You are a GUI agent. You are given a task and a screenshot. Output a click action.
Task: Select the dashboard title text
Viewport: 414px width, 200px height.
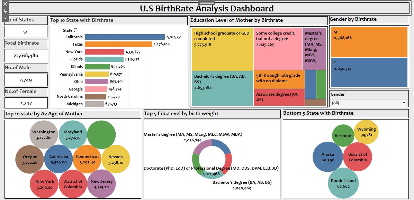click(207, 9)
